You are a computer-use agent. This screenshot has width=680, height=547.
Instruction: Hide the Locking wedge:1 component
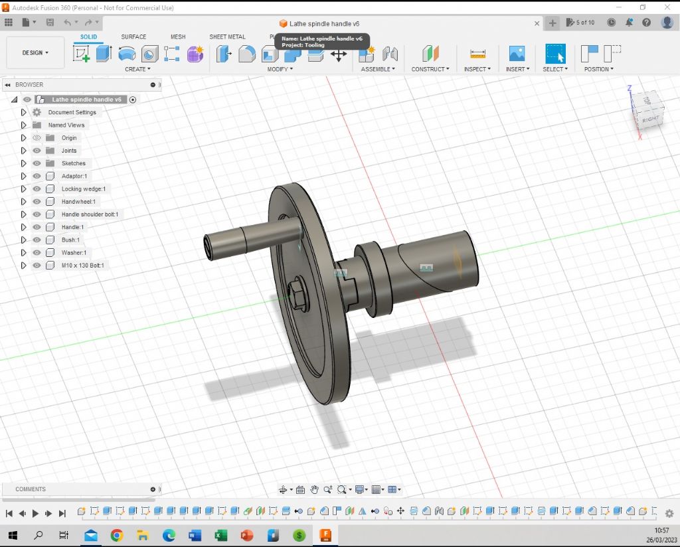point(37,189)
